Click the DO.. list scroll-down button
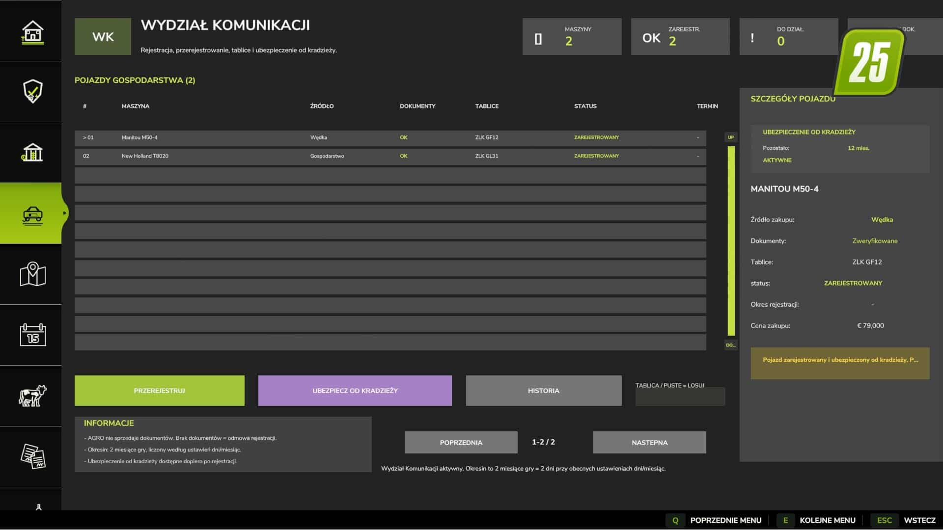Image resolution: width=943 pixels, height=530 pixels. 731,345
